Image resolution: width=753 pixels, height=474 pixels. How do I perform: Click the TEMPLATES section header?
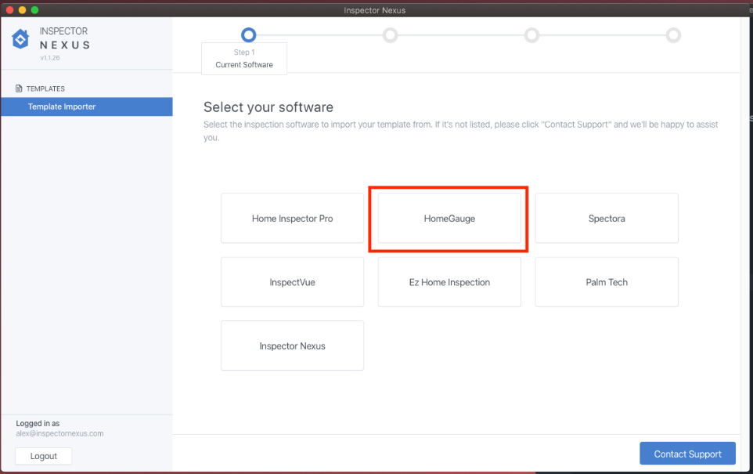(x=45, y=89)
